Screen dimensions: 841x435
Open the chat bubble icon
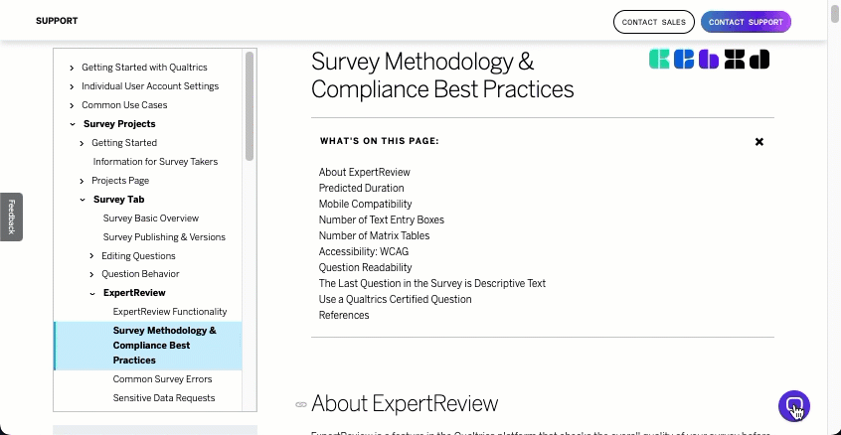point(793,405)
